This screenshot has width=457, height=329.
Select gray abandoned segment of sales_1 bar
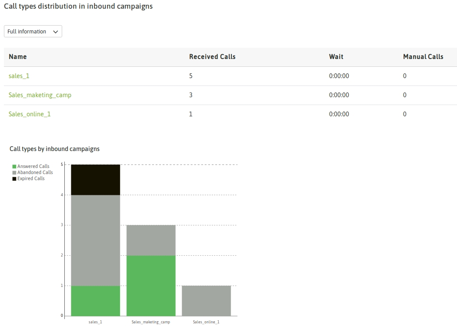(x=95, y=240)
